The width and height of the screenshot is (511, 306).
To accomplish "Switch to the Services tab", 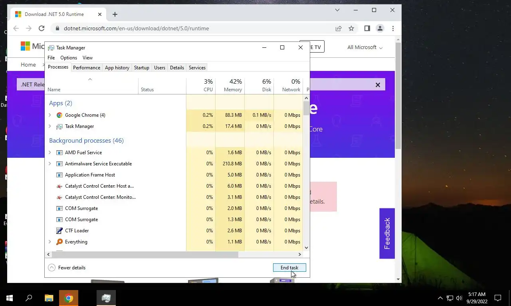I will pyautogui.click(x=197, y=68).
